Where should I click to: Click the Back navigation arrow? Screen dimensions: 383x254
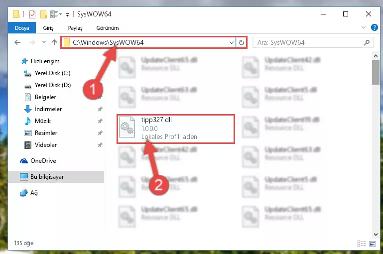point(17,42)
